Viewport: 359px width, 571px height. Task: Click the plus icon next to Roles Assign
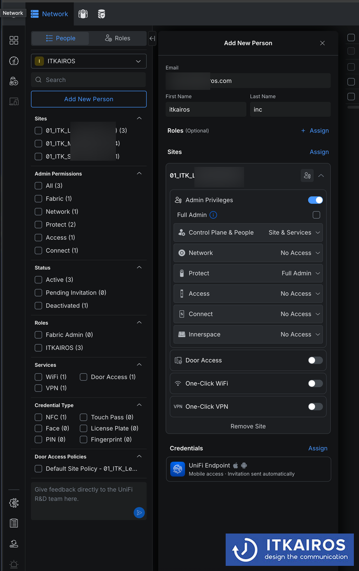pos(303,131)
